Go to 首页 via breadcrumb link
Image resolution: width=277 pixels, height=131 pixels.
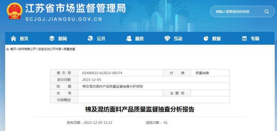(x=13, y=49)
